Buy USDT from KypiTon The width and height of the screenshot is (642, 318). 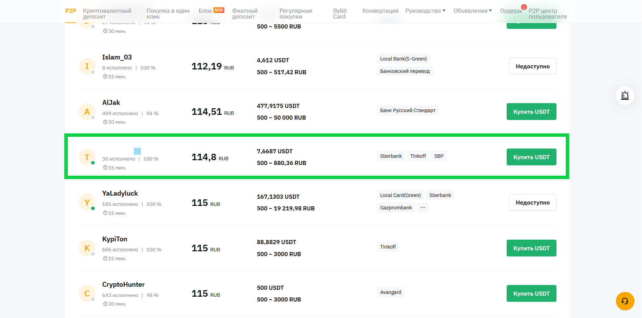pyautogui.click(x=531, y=248)
